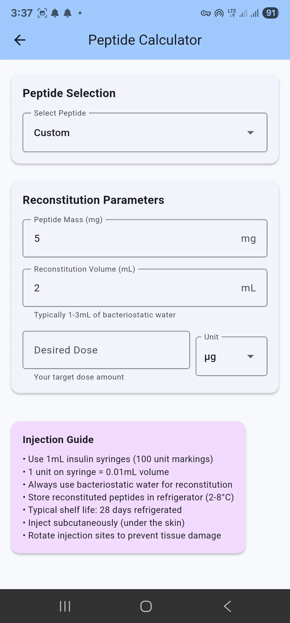The image size is (290, 623).
Task: Tap the battery indicator in the status bar
Action: (271, 13)
